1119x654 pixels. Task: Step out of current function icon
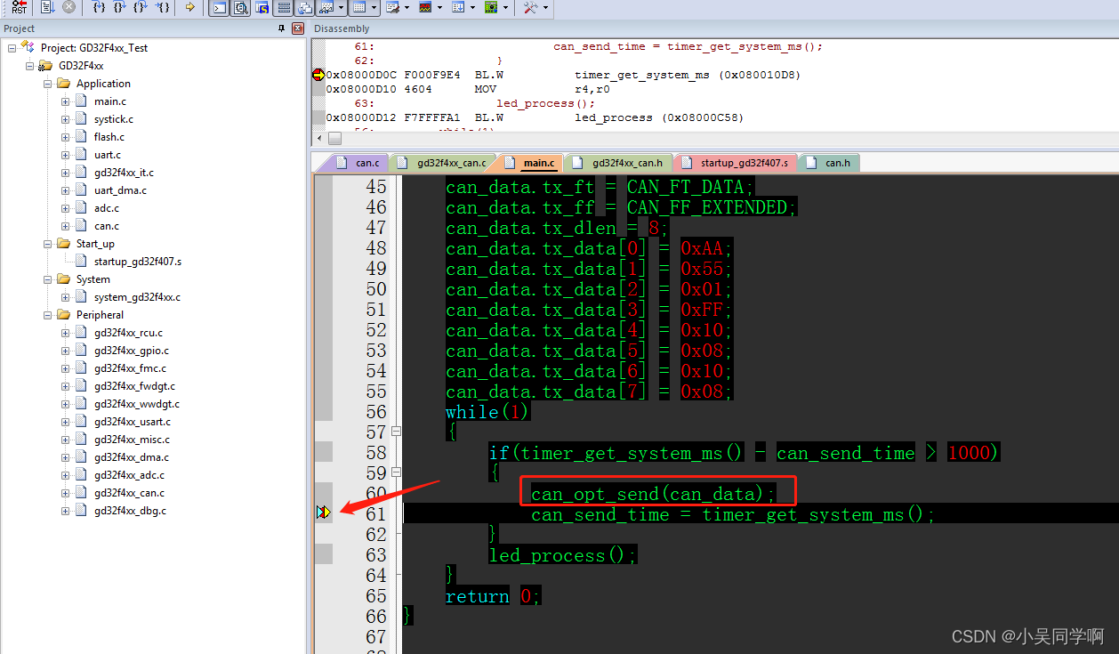point(141,8)
